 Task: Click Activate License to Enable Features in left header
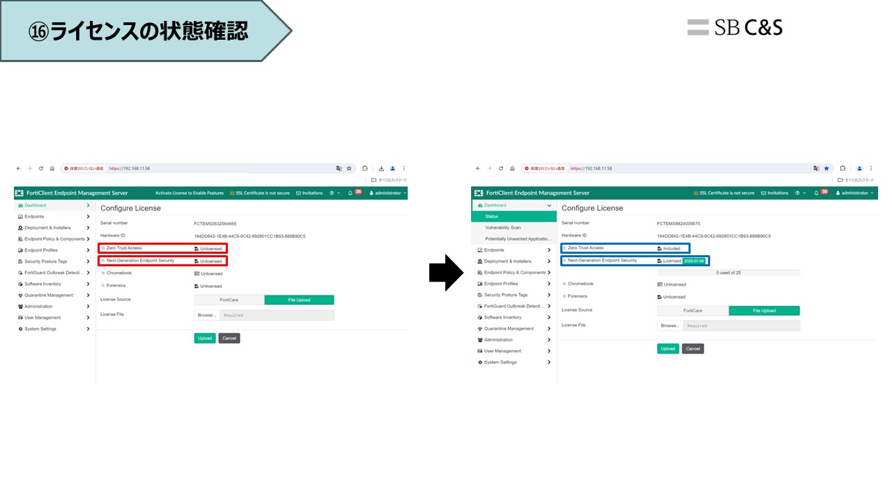[190, 193]
